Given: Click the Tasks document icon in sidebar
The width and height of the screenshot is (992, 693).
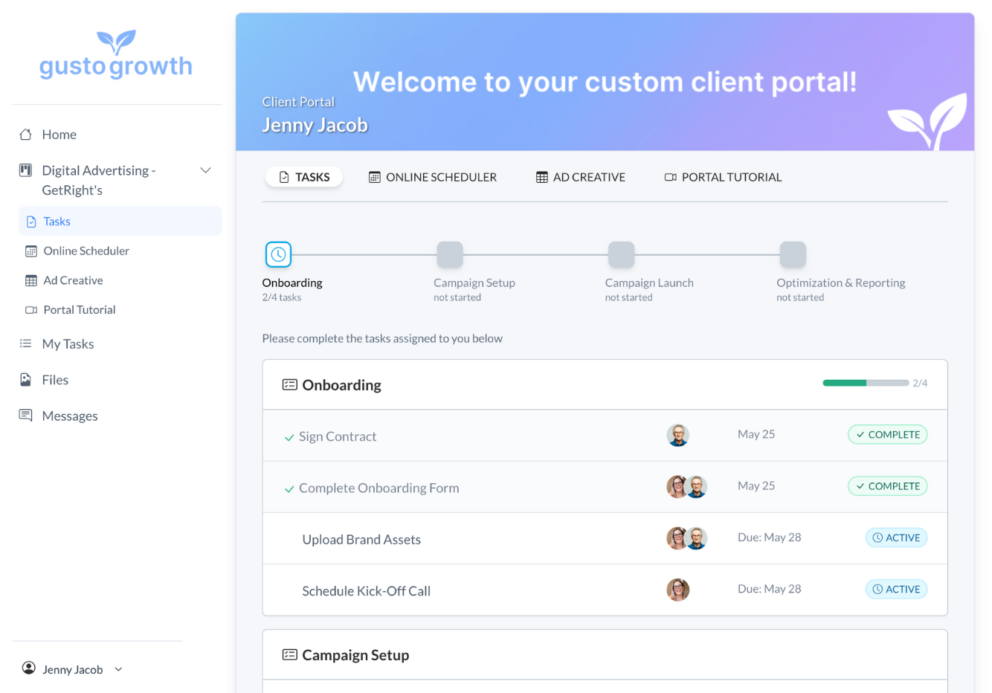Looking at the screenshot, I should [x=31, y=222].
